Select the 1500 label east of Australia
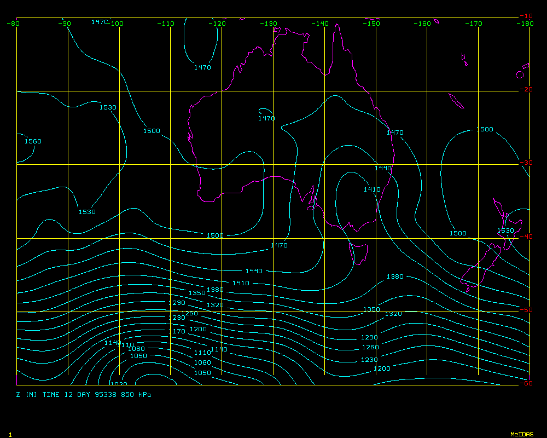The height and width of the screenshot is (438, 547). pos(485,130)
